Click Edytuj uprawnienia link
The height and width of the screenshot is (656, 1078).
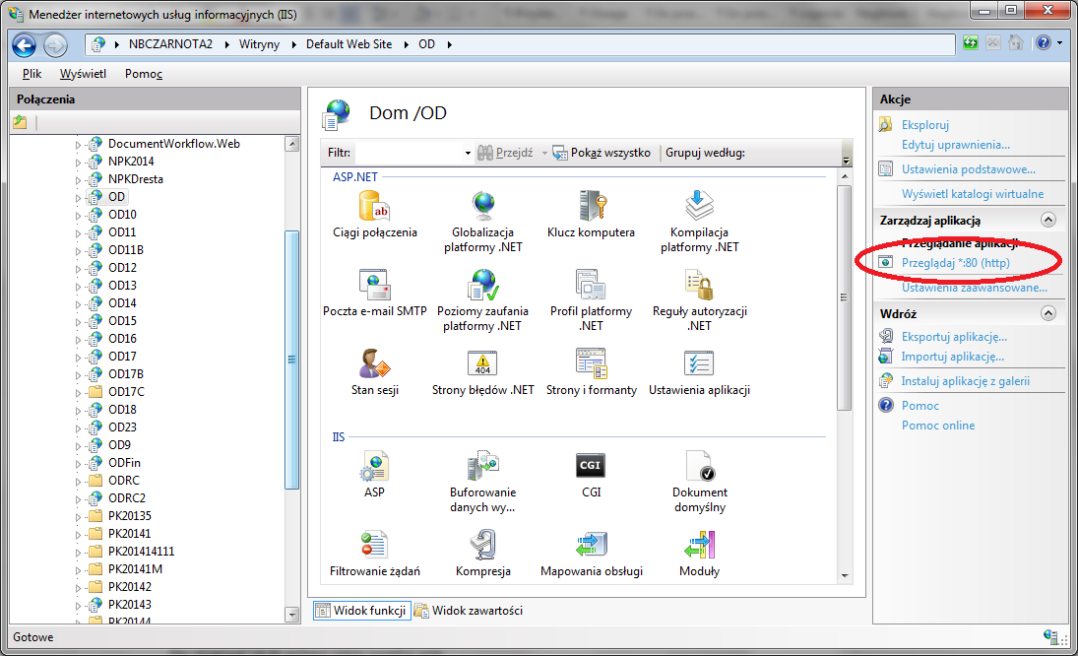[x=956, y=145]
